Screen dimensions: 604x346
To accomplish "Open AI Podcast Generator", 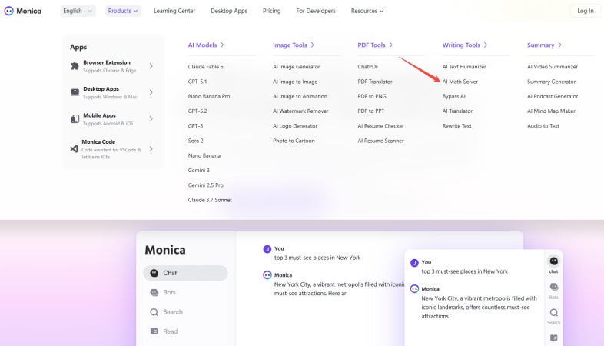I will tap(553, 96).
